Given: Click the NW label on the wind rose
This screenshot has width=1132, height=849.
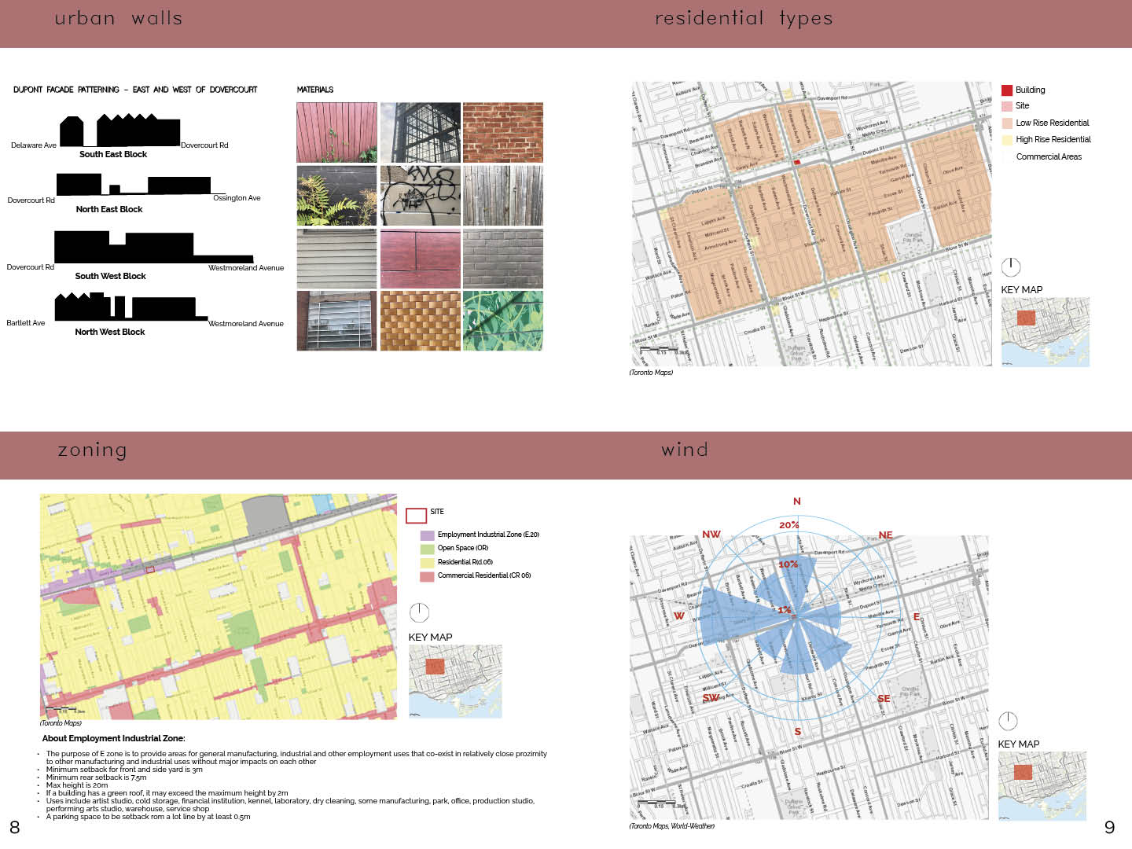Looking at the screenshot, I should click(x=711, y=535).
